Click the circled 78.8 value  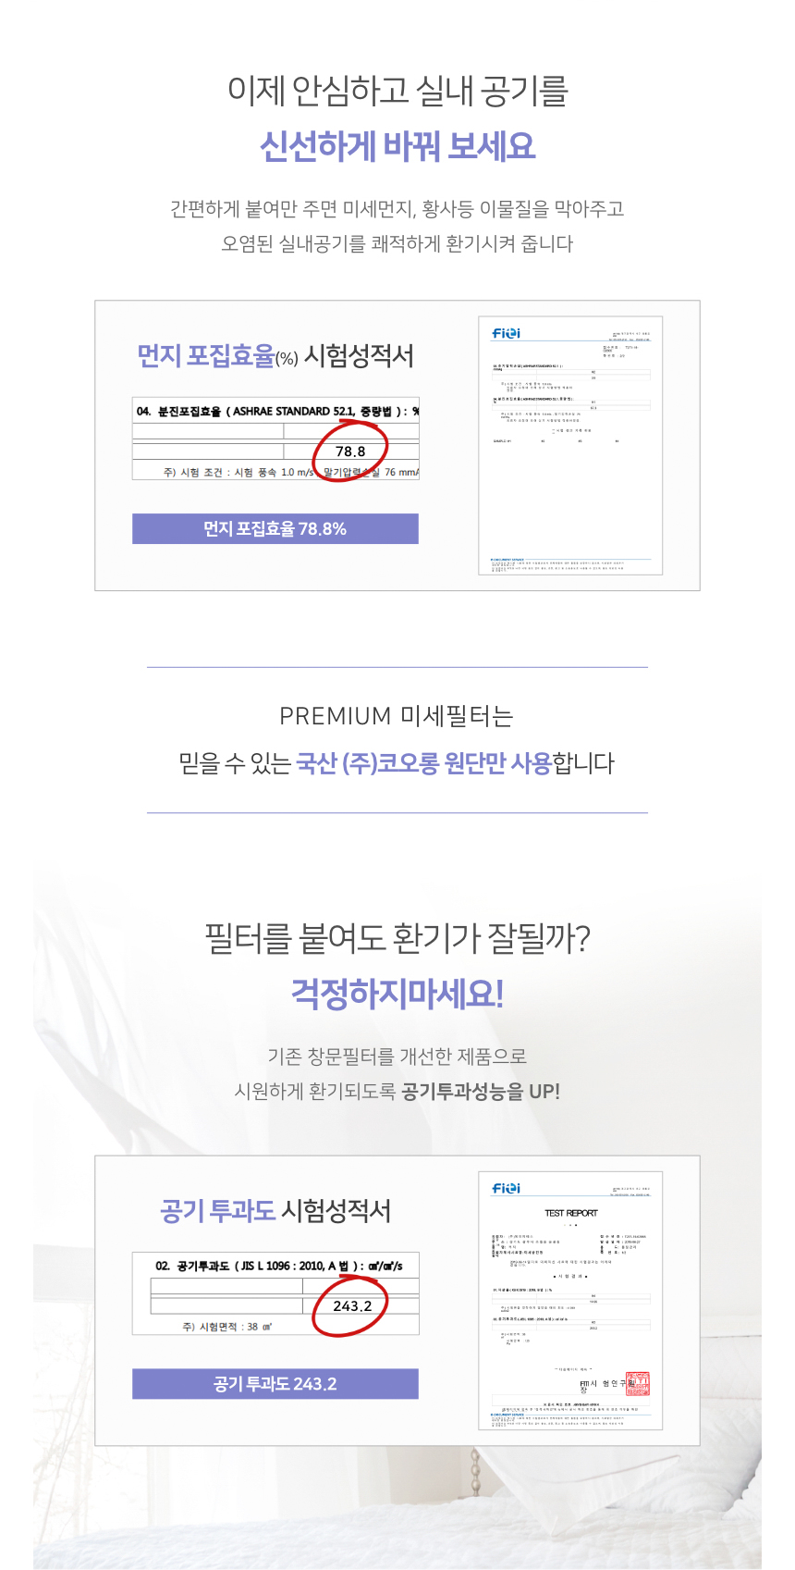tap(350, 451)
